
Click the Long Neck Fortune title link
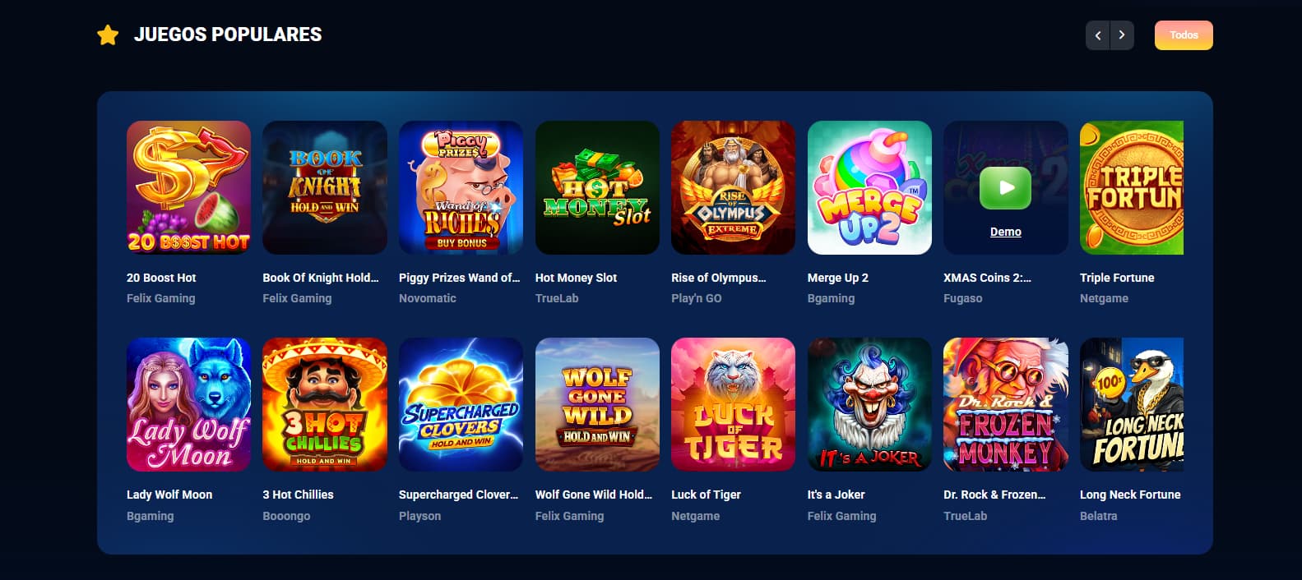click(x=1130, y=495)
